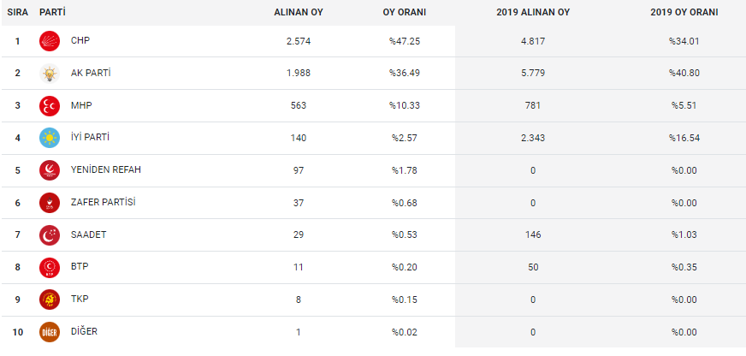The height and width of the screenshot is (356, 746).
Task: Select the 2019 ALINAN OY column header
Action: 533,13
